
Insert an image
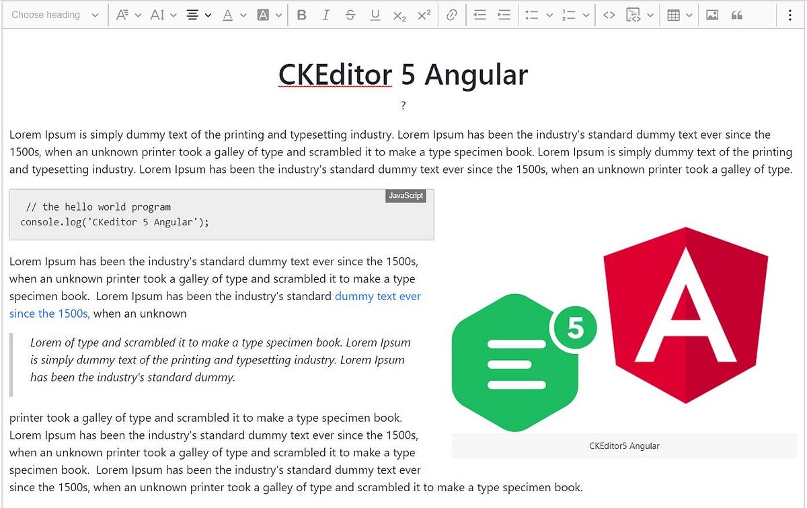click(714, 14)
